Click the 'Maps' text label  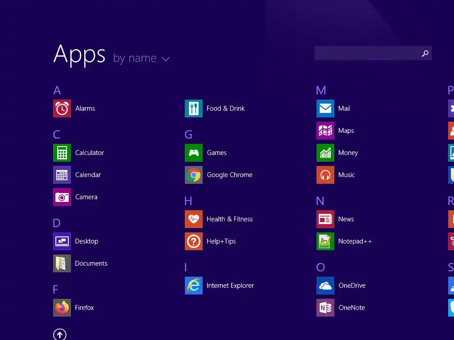coord(346,131)
